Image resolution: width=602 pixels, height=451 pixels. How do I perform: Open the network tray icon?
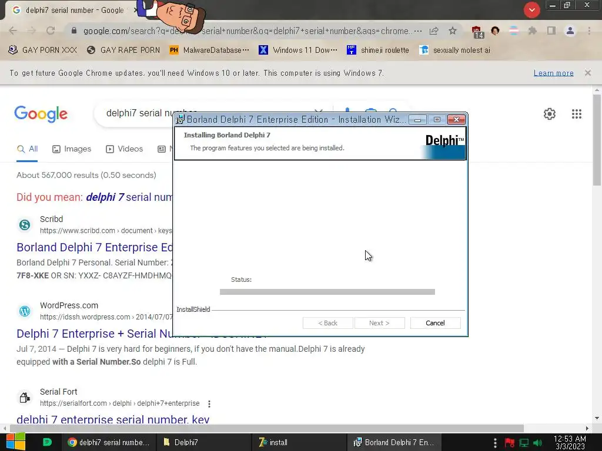(x=524, y=443)
